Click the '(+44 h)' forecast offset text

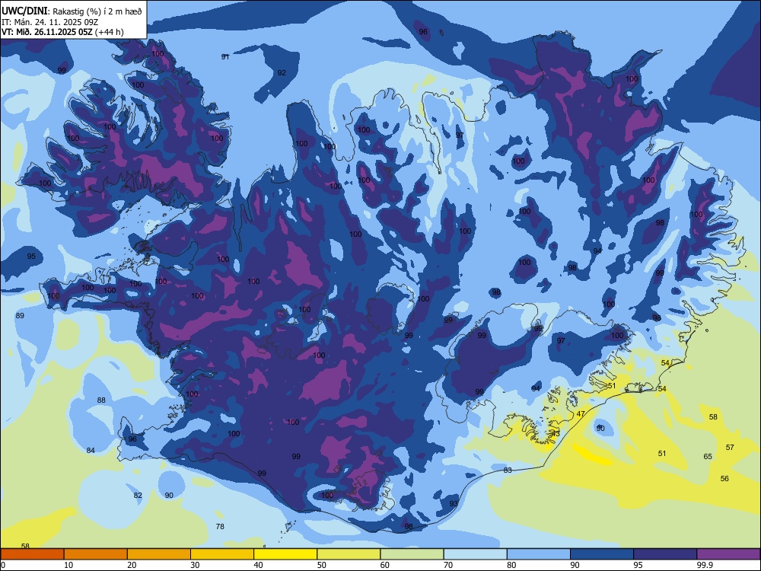click(x=110, y=32)
